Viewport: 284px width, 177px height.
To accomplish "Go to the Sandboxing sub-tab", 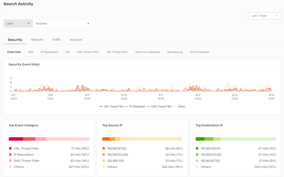I will (175, 52).
